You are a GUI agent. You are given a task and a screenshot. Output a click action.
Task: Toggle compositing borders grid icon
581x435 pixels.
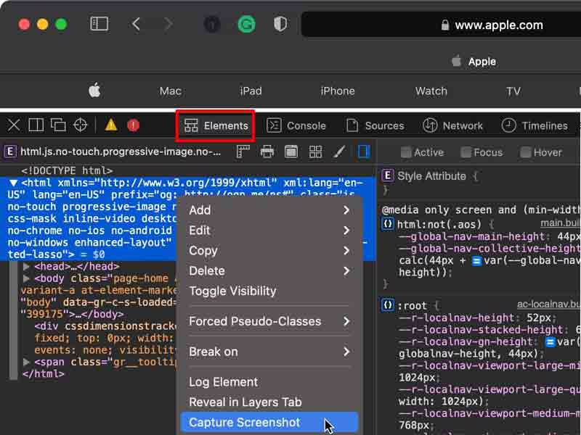(x=315, y=152)
